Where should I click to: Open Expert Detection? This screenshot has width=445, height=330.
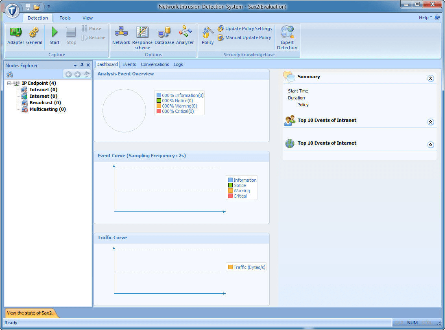click(x=287, y=38)
